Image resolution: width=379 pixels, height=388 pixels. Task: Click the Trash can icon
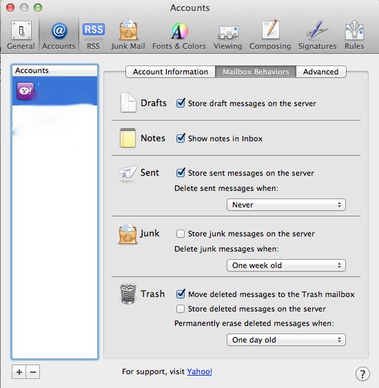128,294
